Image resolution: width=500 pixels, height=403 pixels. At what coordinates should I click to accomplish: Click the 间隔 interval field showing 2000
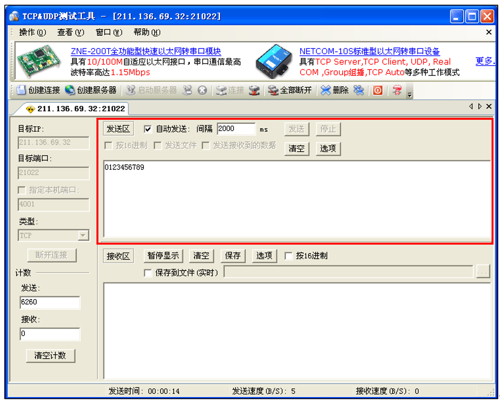[236, 129]
